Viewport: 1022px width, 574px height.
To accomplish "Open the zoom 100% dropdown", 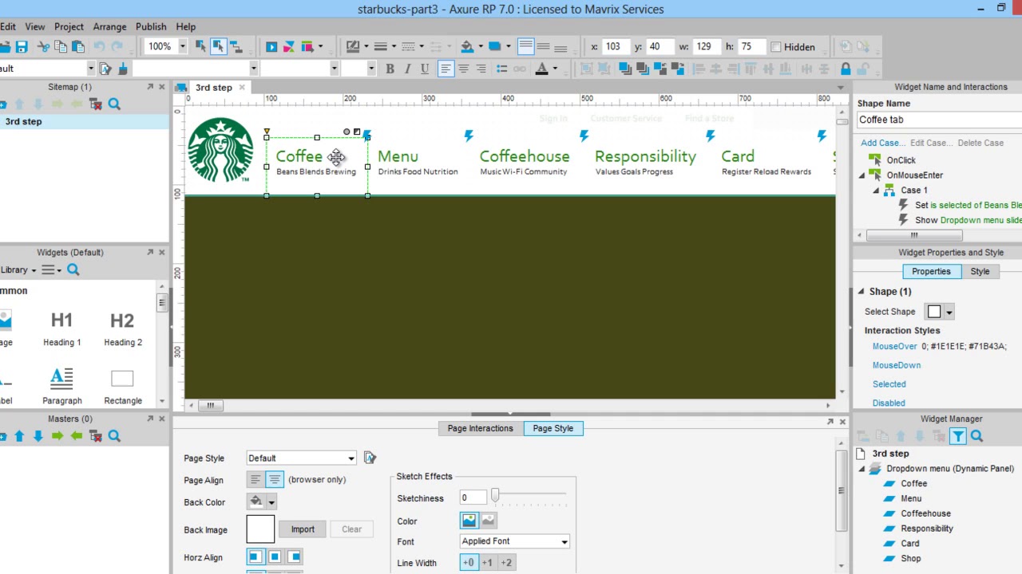I will click(181, 47).
